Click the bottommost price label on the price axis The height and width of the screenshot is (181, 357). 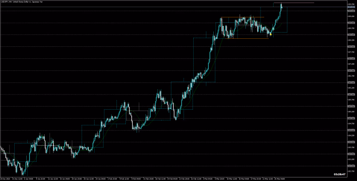click(351, 171)
